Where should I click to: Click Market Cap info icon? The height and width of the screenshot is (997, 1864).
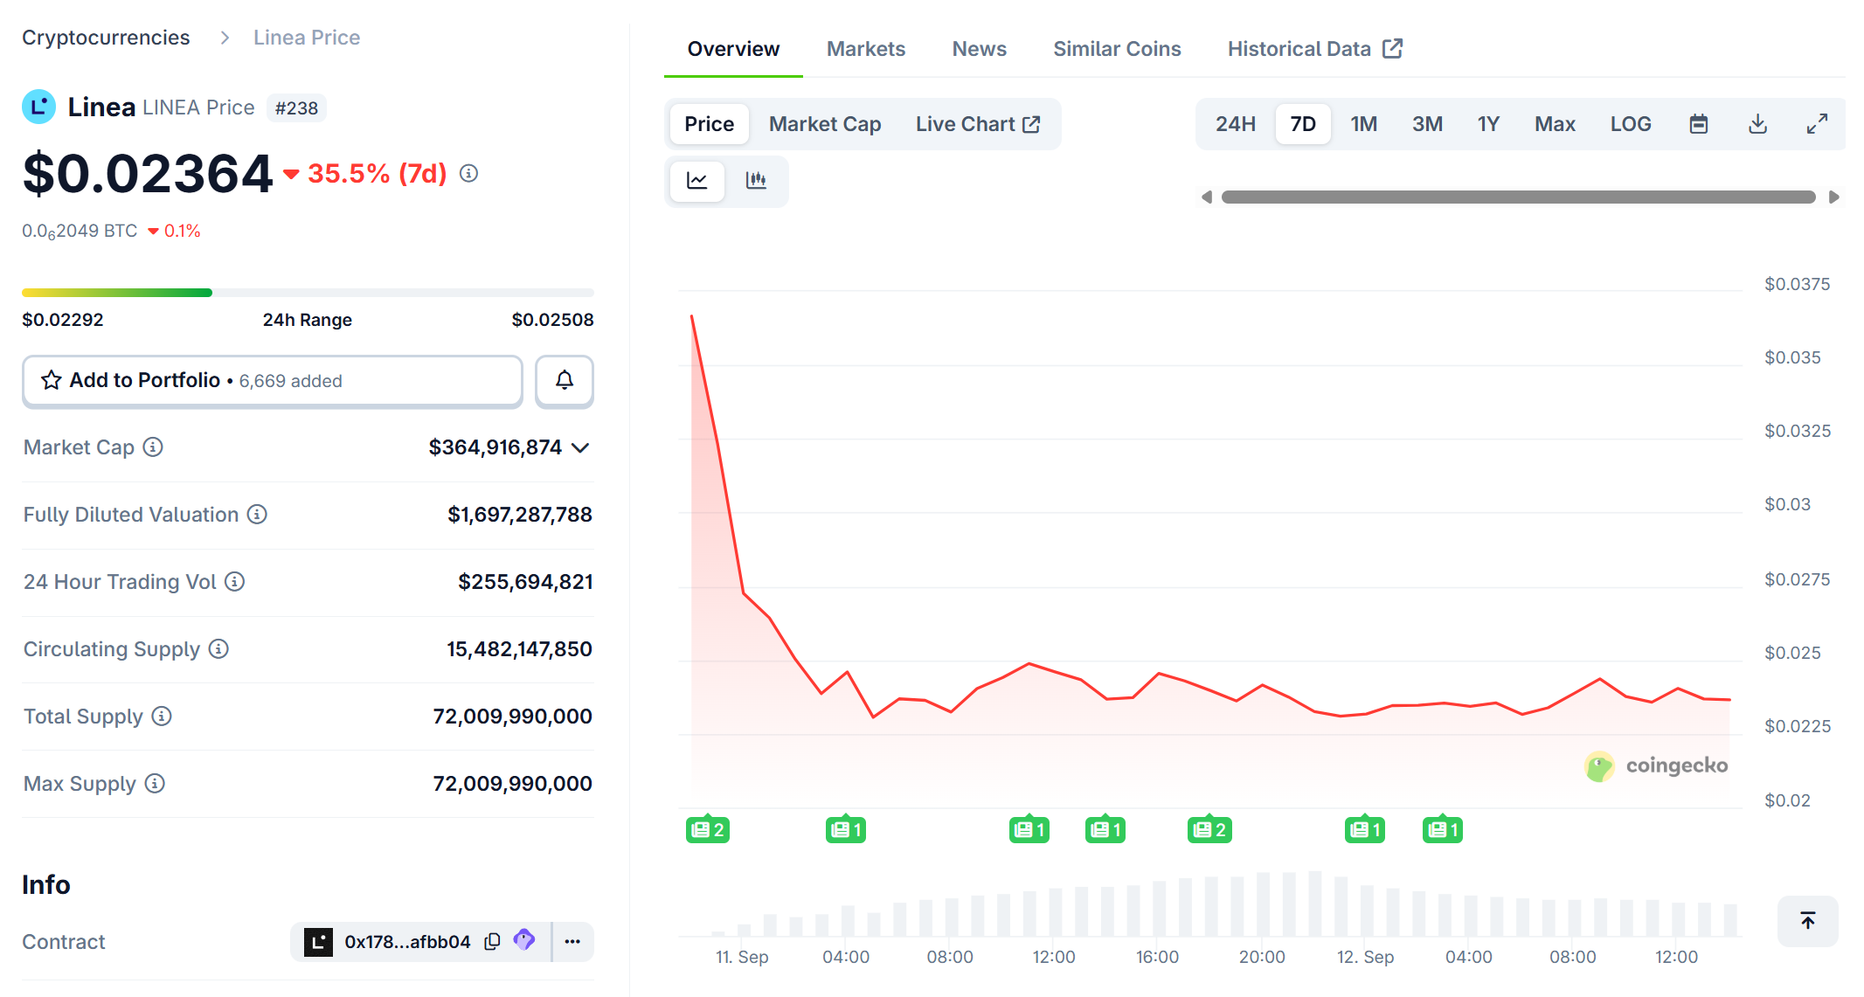[x=153, y=447]
